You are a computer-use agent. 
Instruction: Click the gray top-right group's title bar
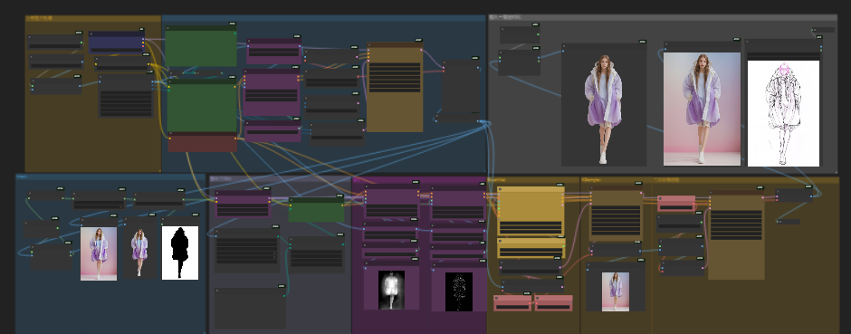point(663,17)
